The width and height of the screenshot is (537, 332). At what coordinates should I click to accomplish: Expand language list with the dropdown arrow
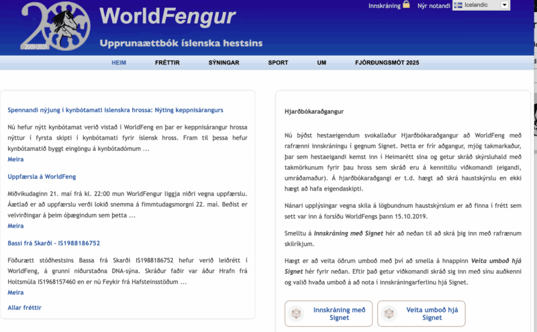pos(504,5)
